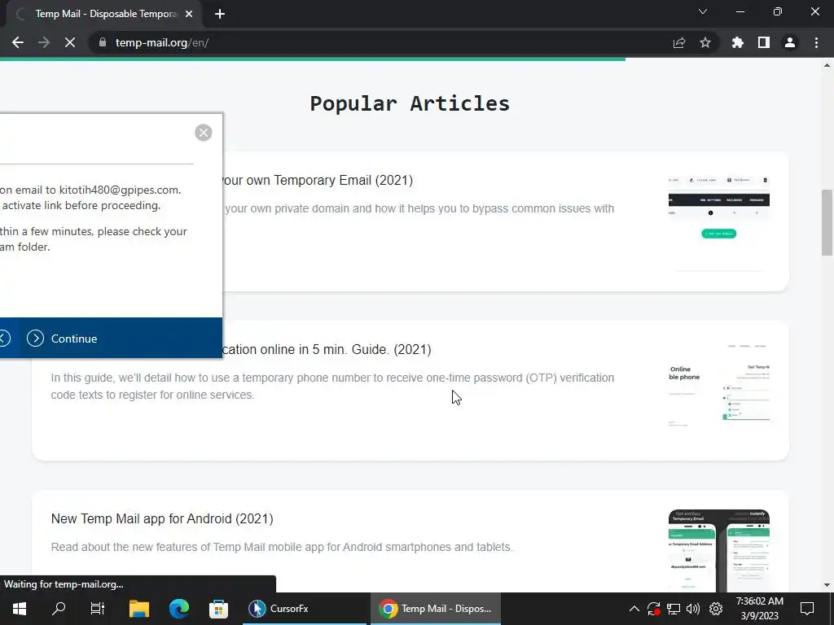Click the sync update tray icon

(654, 609)
